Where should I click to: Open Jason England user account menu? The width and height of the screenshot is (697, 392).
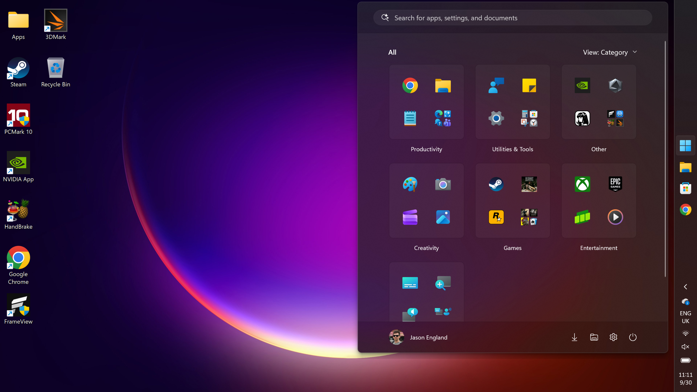pos(418,337)
